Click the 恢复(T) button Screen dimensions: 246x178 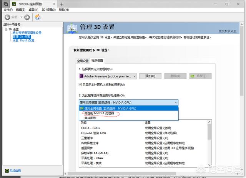coord(200,76)
